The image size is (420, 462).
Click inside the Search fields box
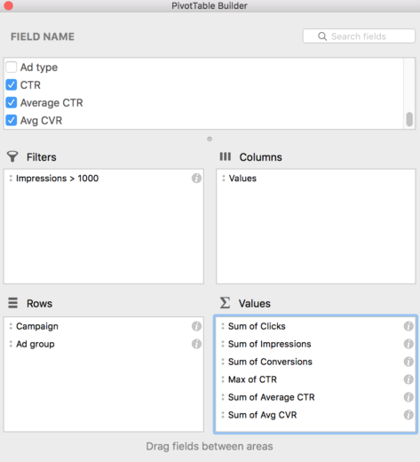point(359,36)
